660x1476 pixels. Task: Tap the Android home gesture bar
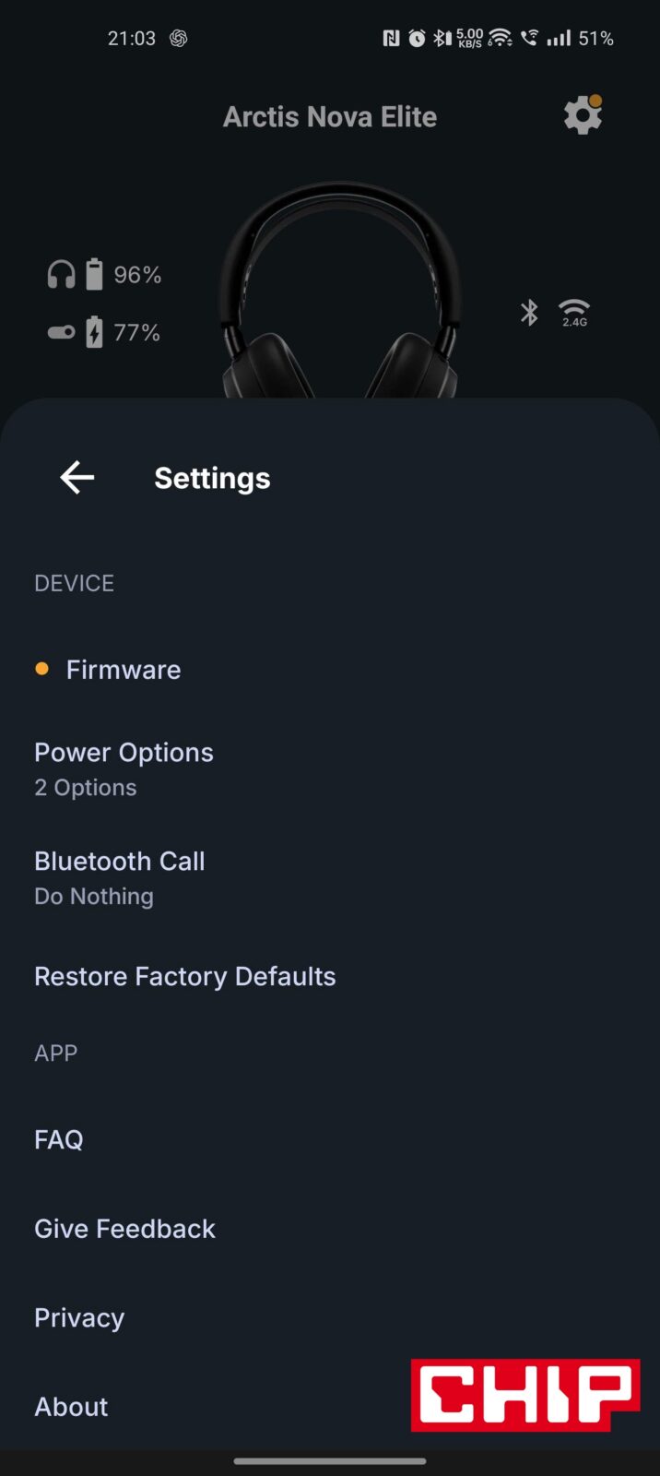tap(330, 1461)
